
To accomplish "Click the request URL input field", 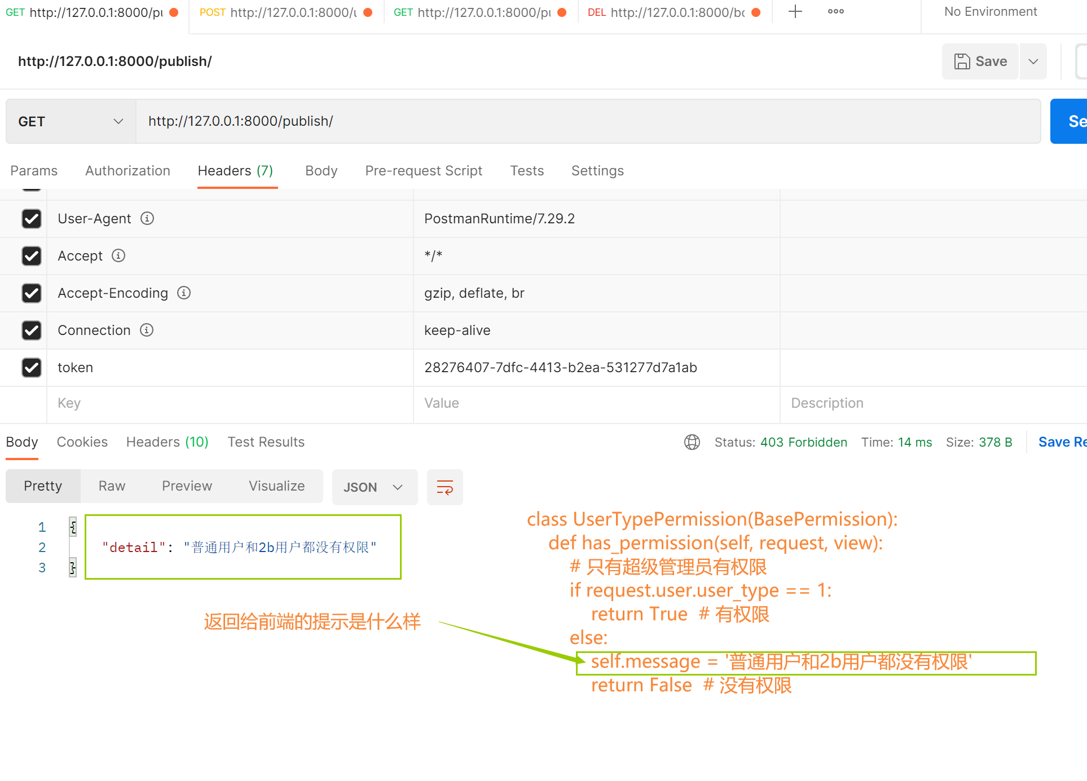I will click(587, 121).
